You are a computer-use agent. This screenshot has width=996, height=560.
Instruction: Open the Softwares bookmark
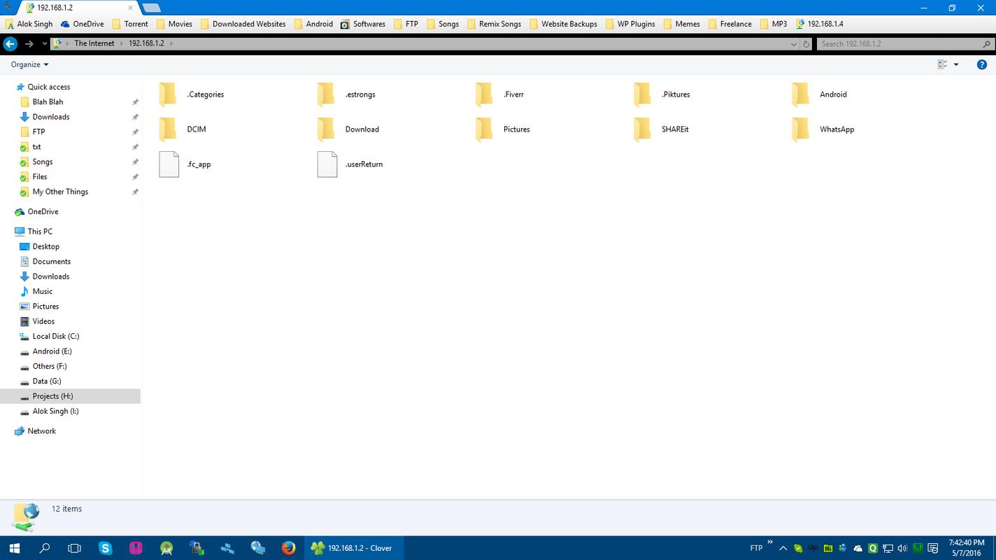pyautogui.click(x=363, y=24)
